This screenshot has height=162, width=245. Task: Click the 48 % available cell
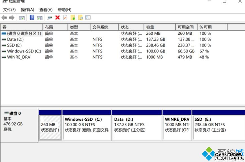pyautogui.click(x=204, y=57)
